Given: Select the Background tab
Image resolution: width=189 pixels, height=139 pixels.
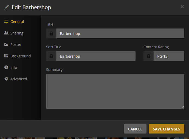Looking at the screenshot, I should coord(21,56).
